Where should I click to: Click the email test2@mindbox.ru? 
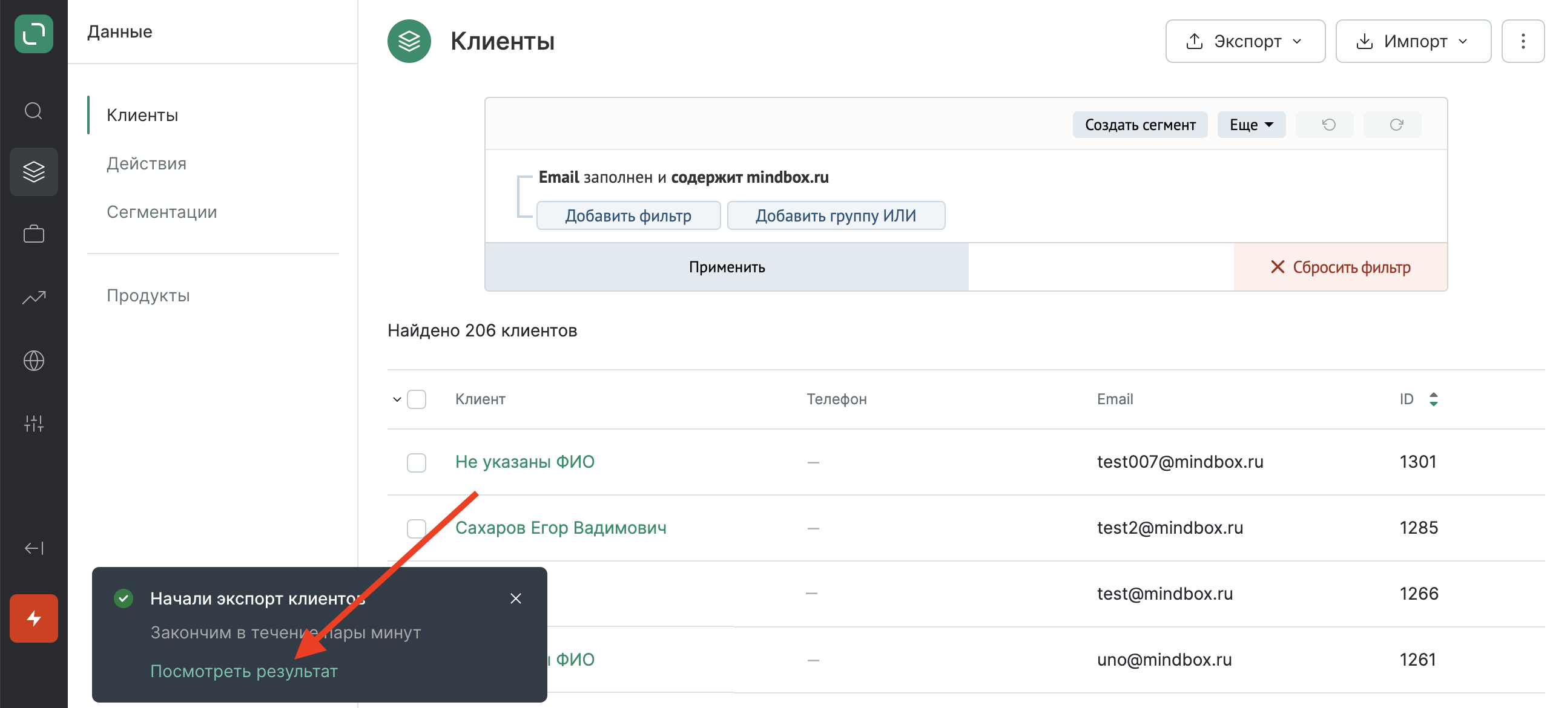click(x=1170, y=528)
